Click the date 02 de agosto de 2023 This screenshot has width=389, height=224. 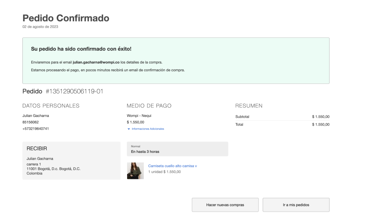(x=40, y=27)
